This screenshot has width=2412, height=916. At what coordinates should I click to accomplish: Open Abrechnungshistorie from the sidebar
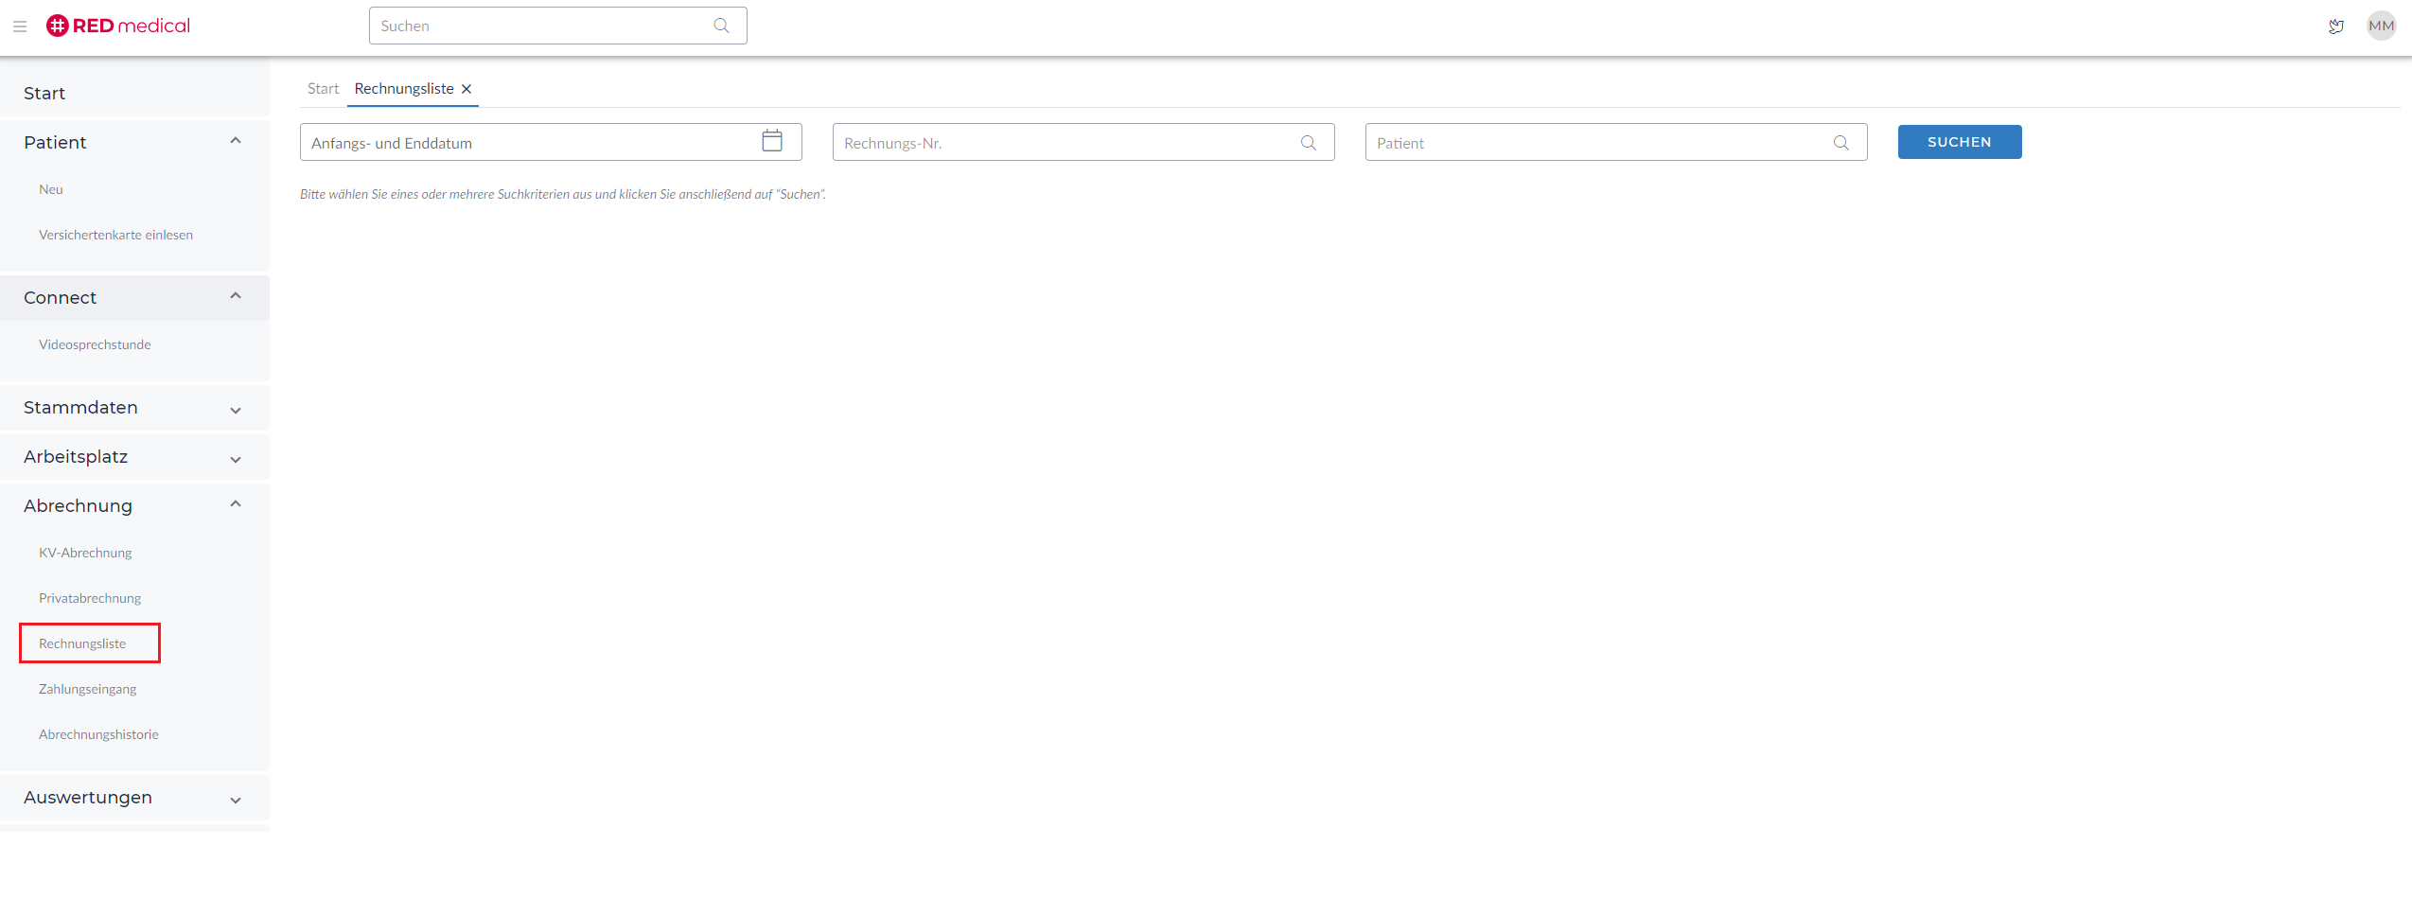point(98,734)
